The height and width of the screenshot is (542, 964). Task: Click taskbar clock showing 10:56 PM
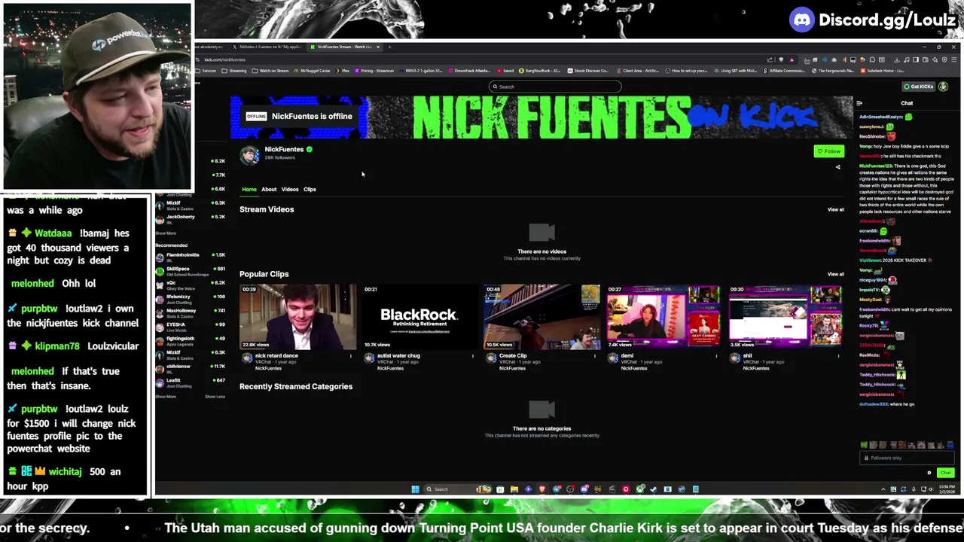pyautogui.click(x=945, y=489)
